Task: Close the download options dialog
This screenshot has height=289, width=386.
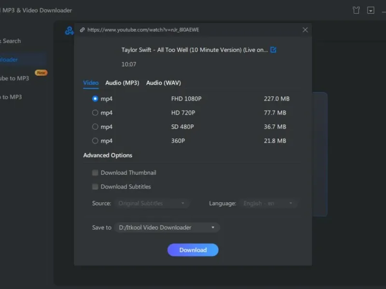Action: (305, 30)
